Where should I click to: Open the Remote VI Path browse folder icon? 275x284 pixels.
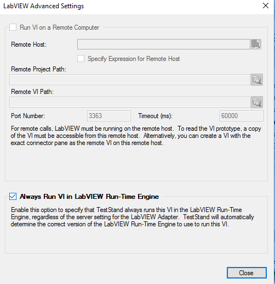click(x=257, y=102)
